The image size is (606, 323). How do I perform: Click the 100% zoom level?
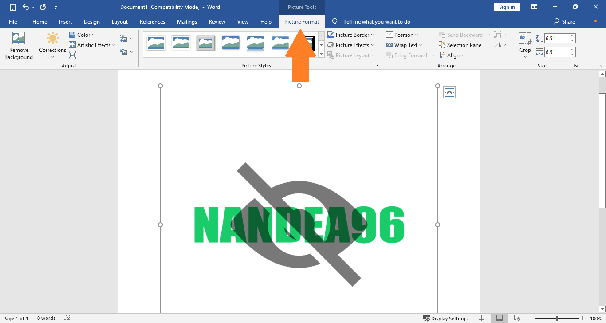596,318
